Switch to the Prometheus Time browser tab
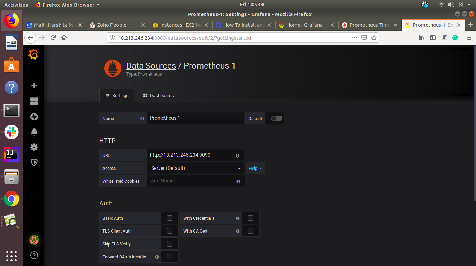476x266 pixels. 370,25
